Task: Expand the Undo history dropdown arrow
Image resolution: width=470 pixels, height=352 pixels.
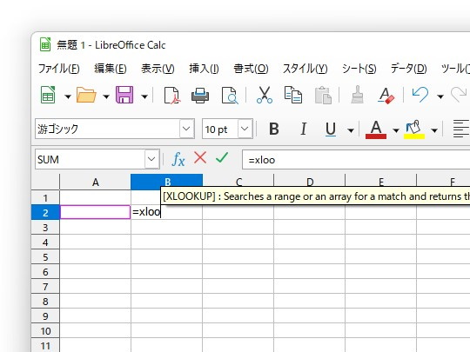Action: pyautogui.click(x=440, y=96)
